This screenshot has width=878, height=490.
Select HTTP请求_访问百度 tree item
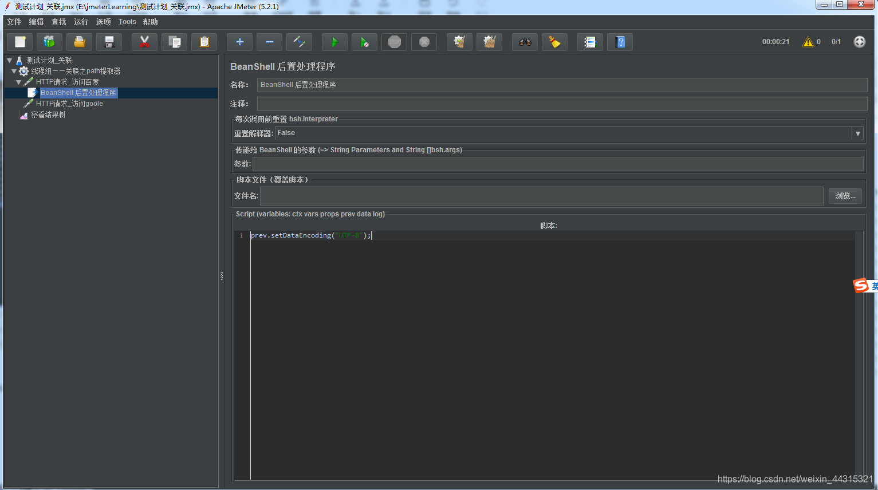tap(67, 82)
